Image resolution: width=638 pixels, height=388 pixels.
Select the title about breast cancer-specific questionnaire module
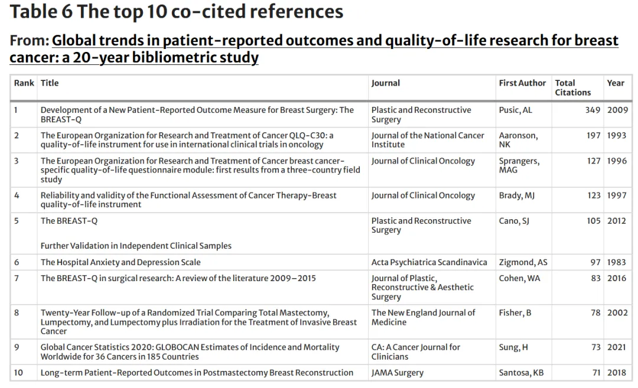pos(200,170)
